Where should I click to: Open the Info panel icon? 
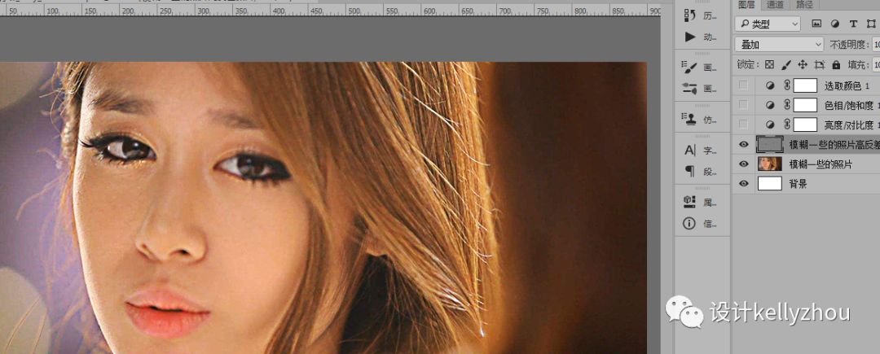pos(690,224)
